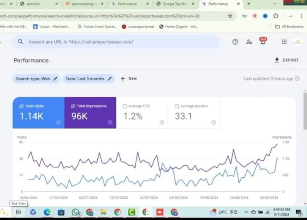Switch to the Google Tag Manager tab
307x220 pixels.
[x=174, y=4]
